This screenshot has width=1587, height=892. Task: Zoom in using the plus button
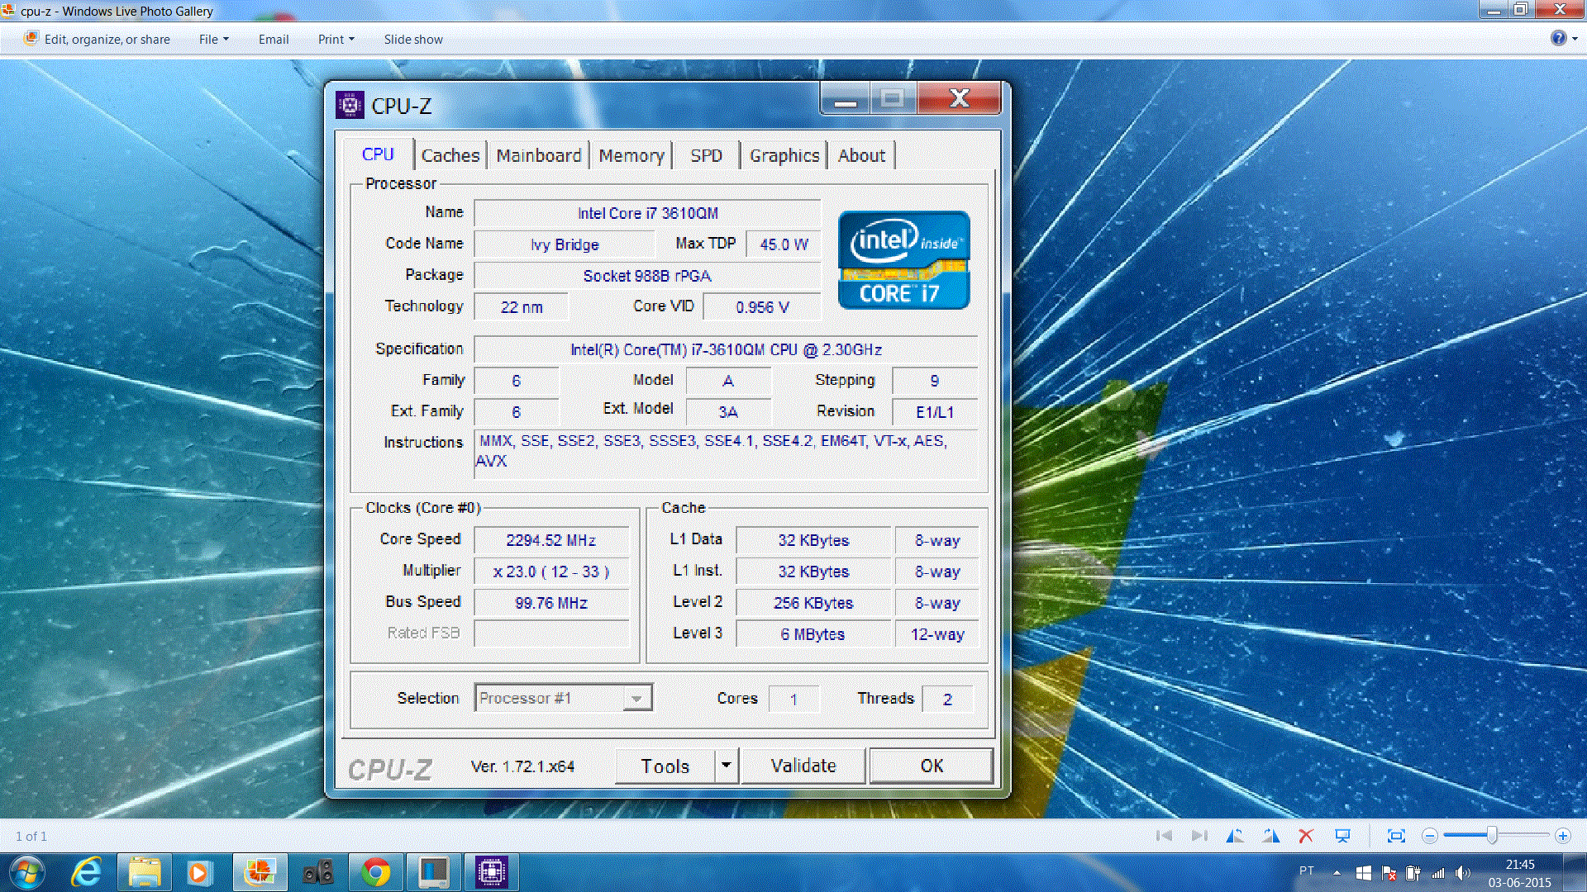point(1562,836)
